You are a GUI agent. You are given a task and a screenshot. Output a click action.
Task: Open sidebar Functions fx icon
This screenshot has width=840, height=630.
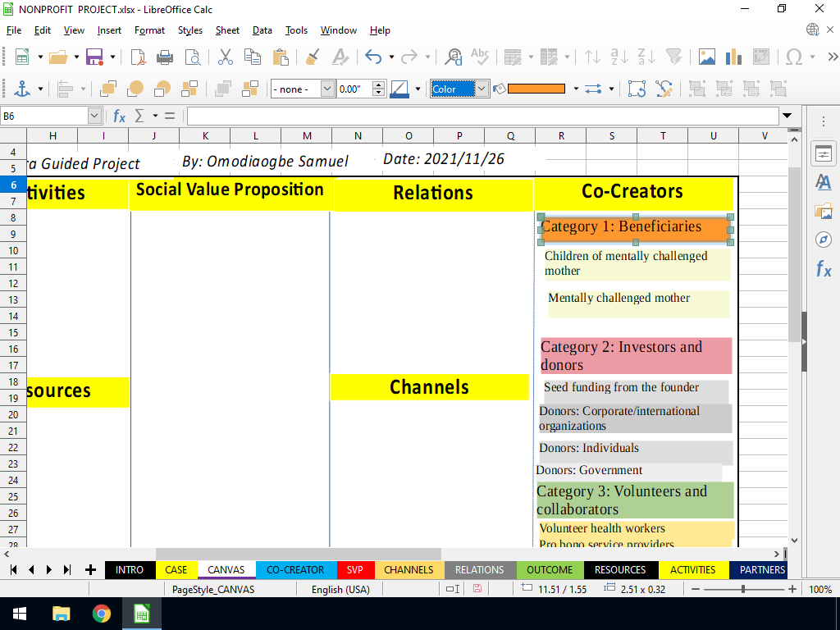824,268
